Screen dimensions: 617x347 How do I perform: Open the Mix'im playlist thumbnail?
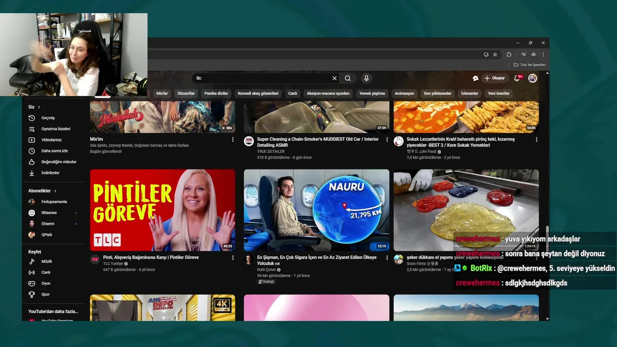click(162, 118)
